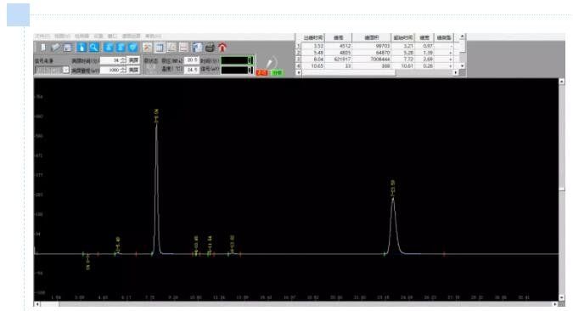Click peak table scroll down arrow

pos(463,66)
